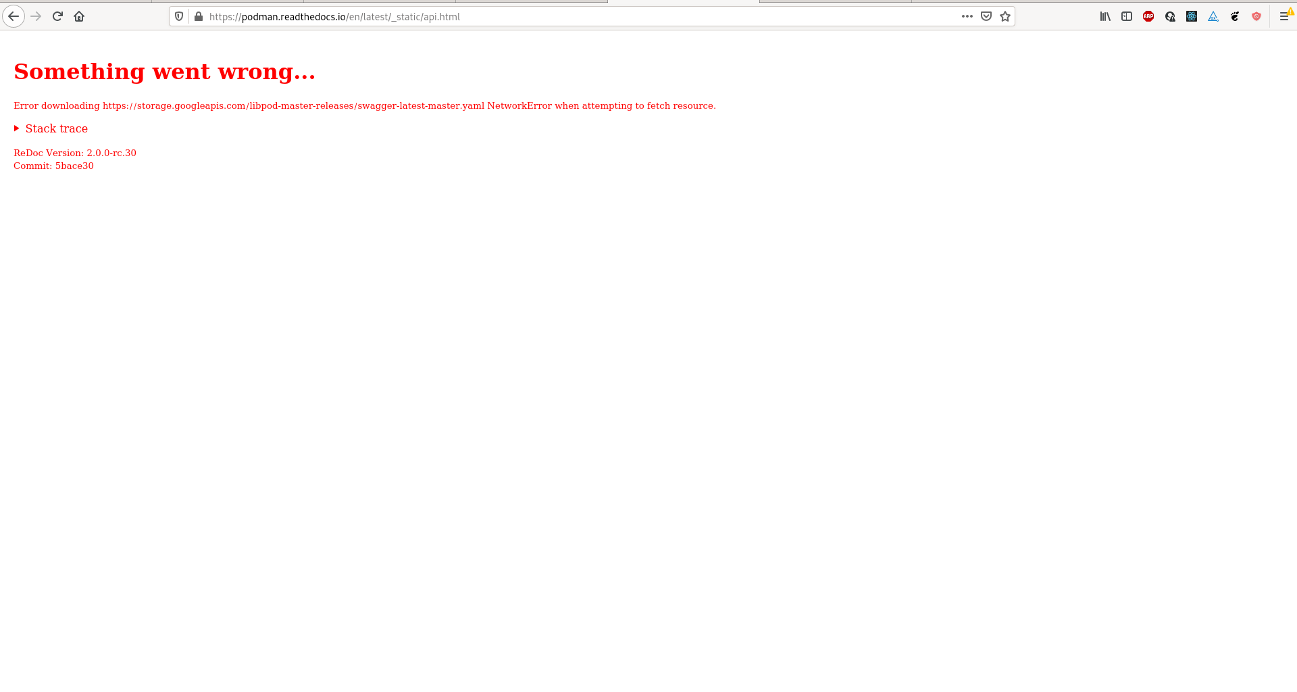The width and height of the screenshot is (1297, 692).
Task: Expand the Stack trace section
Action: (57, 128)
